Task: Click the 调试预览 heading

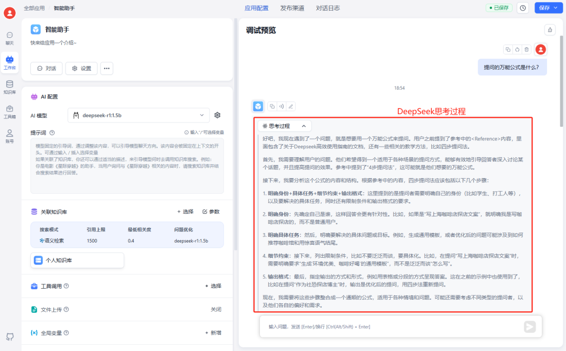Action: 261,30
